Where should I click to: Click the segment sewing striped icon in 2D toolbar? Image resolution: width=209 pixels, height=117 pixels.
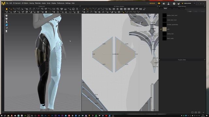click(x=140, y=9)
